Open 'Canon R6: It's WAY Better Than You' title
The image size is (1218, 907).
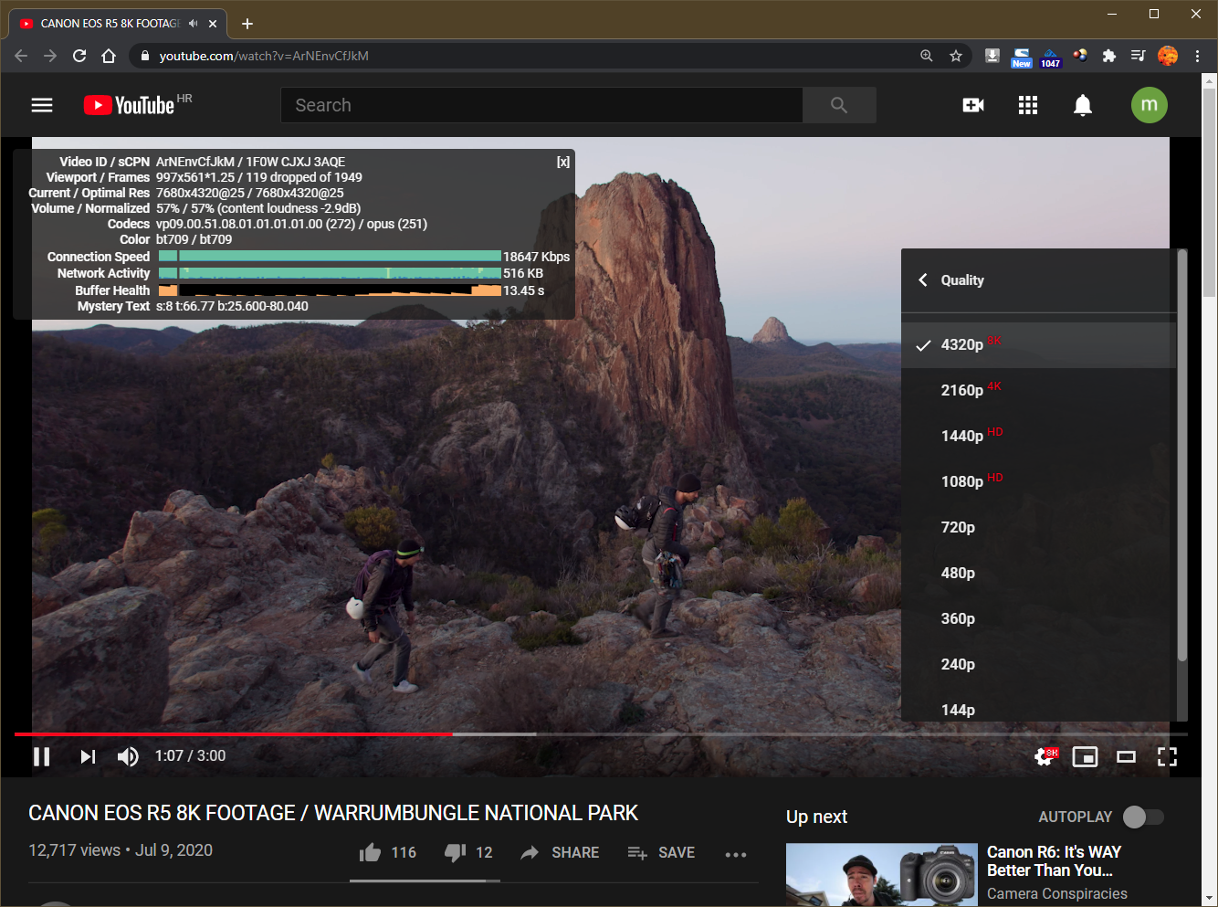(x=1054, y=861)
